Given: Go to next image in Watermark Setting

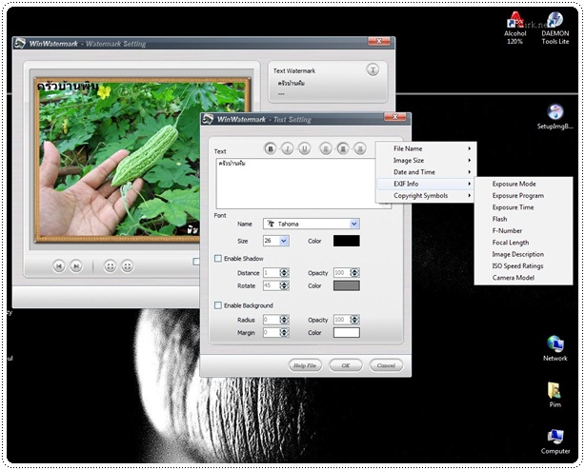Looking at the screenshot, I should (x=76, y=265).
